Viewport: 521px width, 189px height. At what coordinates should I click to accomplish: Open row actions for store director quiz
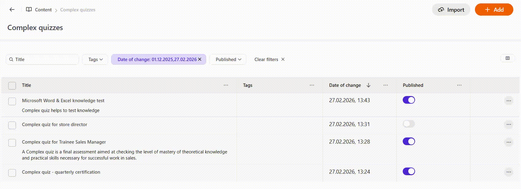tap(509, 124)
